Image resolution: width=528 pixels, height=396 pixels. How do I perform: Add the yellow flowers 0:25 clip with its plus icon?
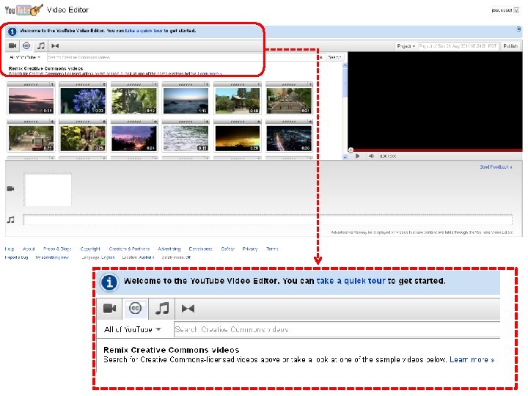pos(103,122)
